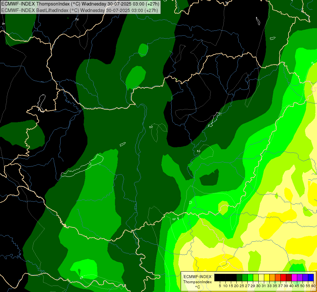Click the ThompsonIndex title line at top

point(80,4)
